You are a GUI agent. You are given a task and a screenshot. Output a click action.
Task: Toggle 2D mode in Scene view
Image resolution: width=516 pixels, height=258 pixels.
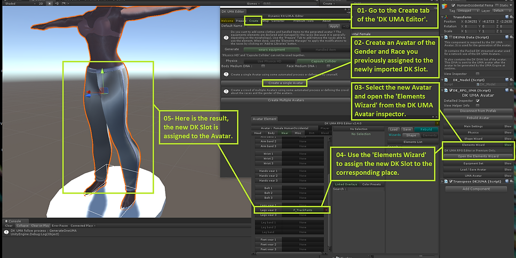[x=41, y=4]
